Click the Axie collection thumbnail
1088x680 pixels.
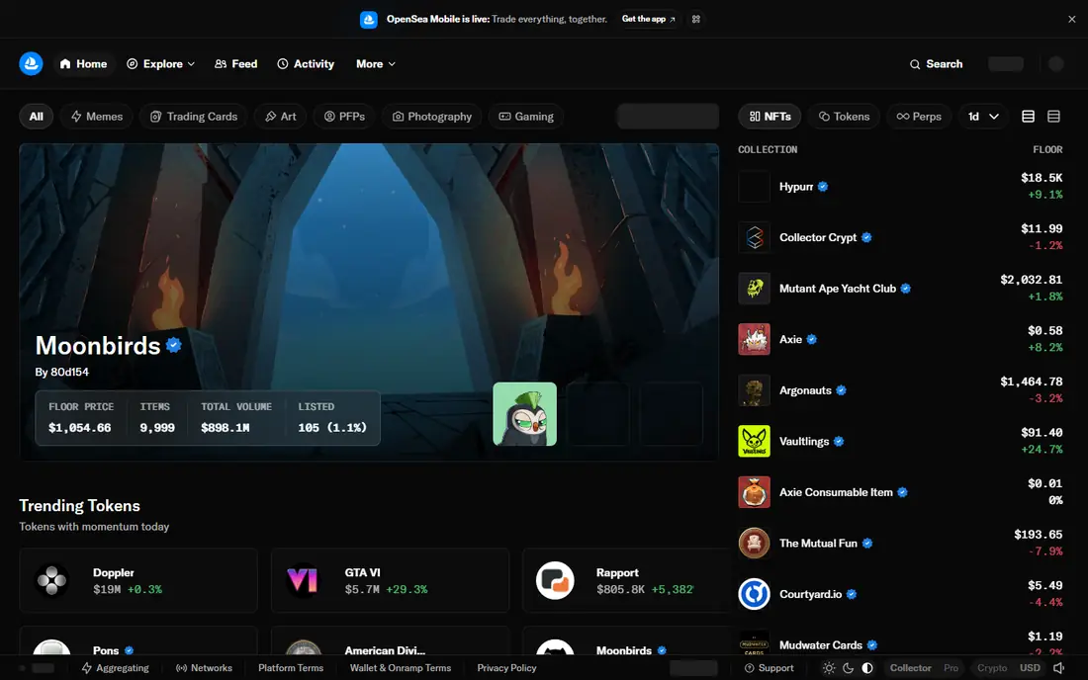tap(755, 340)
